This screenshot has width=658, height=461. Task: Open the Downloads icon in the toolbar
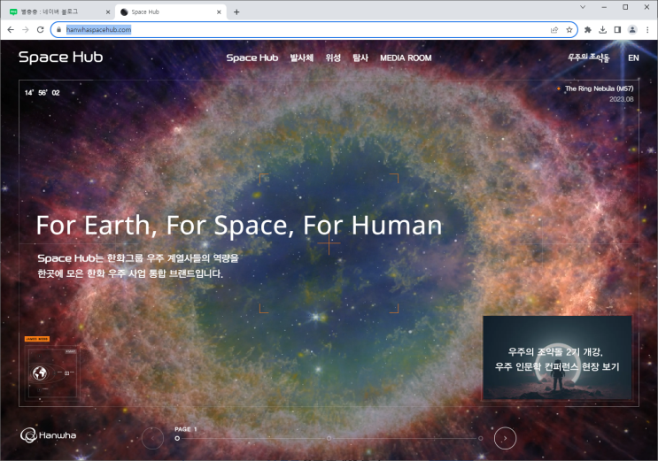[x=602, y=30]
